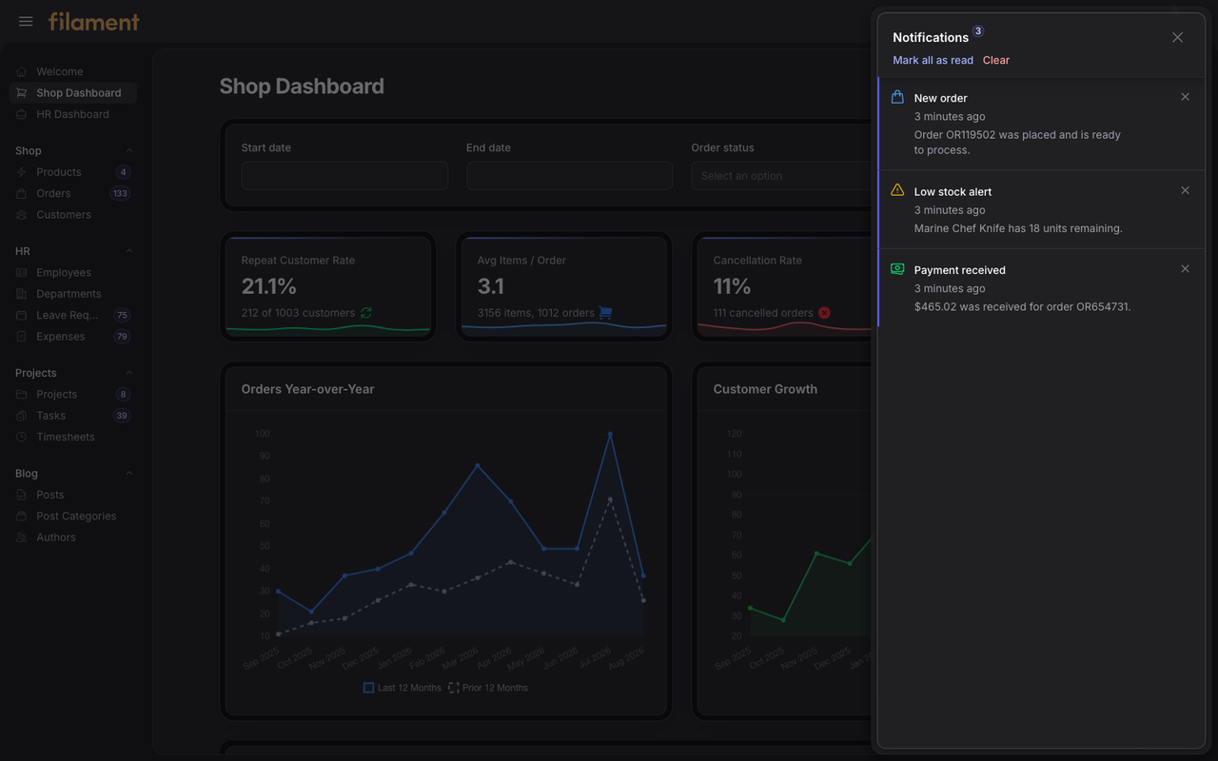Collapse the Blog sidebar group
Viewport: 1218px width, 761px height.
(129, 474)
